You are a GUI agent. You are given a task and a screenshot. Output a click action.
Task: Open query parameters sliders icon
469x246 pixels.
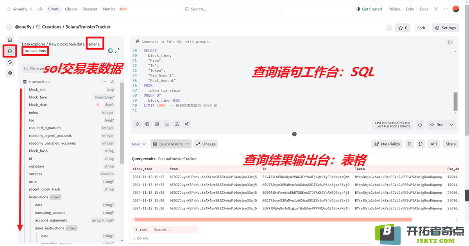177,124
